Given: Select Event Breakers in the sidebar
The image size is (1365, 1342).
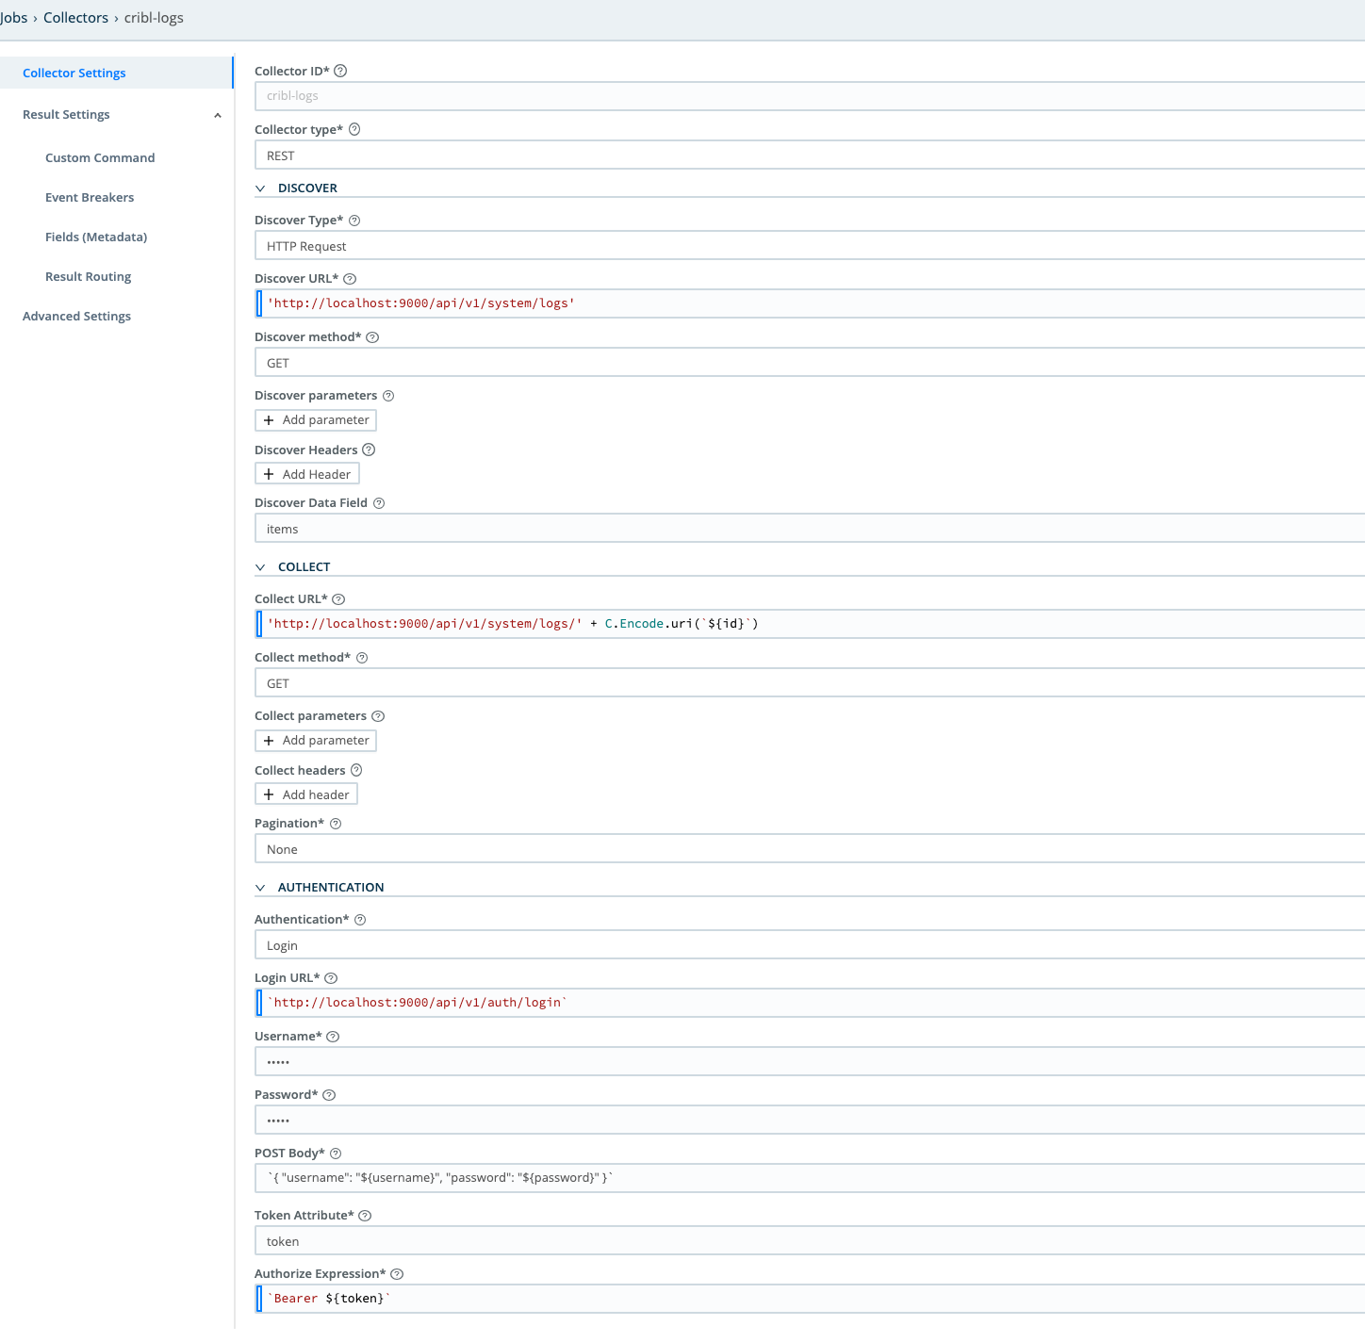Looking at the screenshot, I should point(90,197).
